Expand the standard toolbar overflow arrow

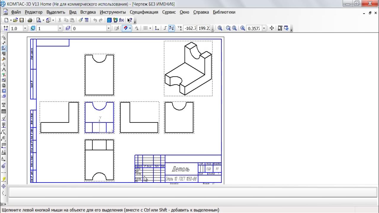(x=135, y=22)
